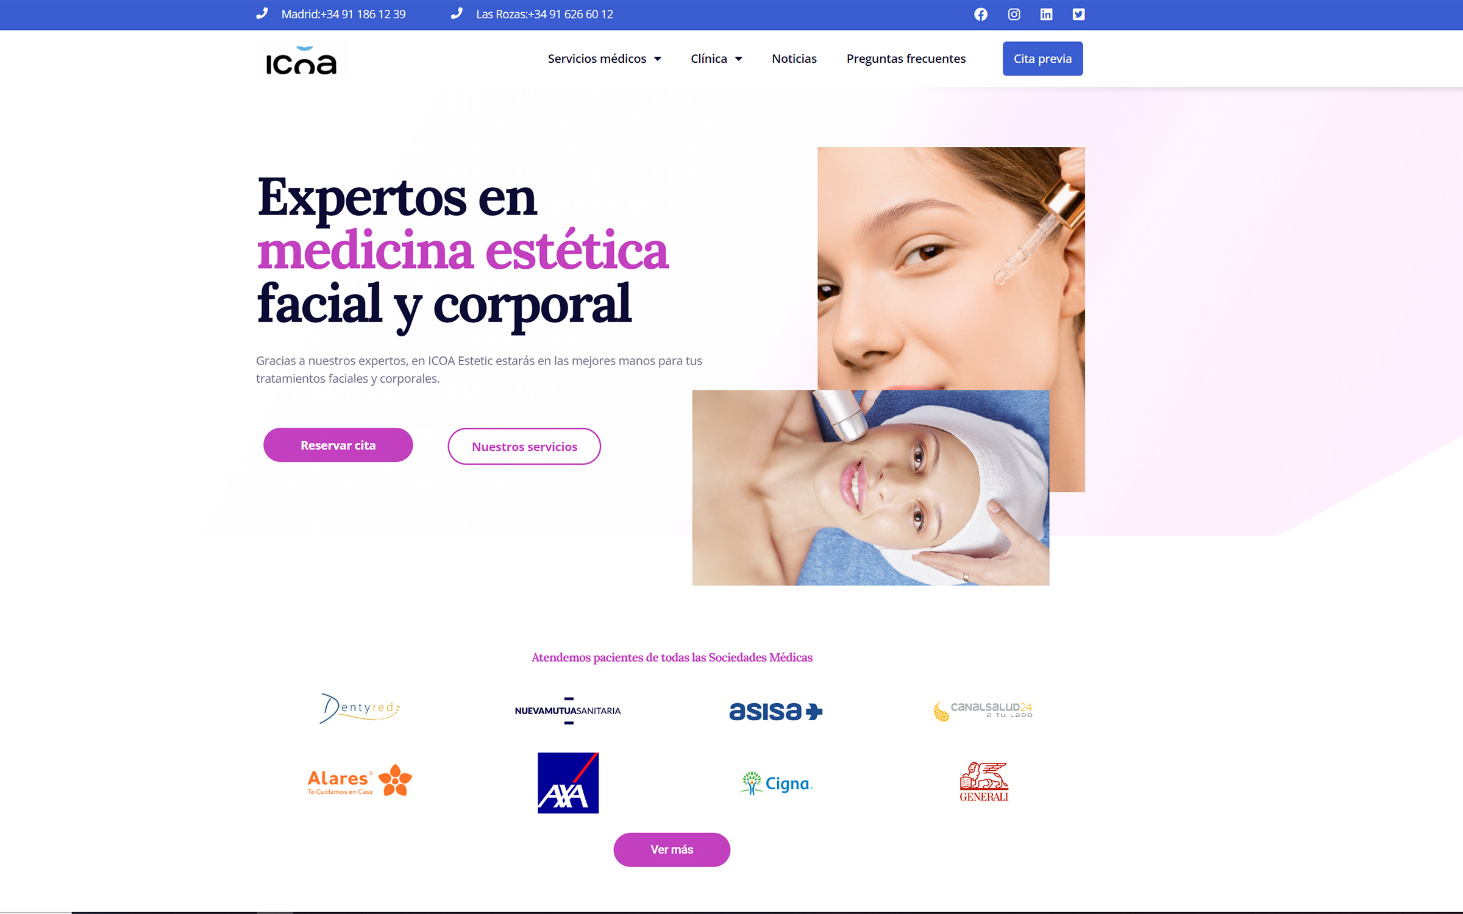1463x914 pixels.
Task: Open the Noticias menu item
Action: click(x=794, y=58)
